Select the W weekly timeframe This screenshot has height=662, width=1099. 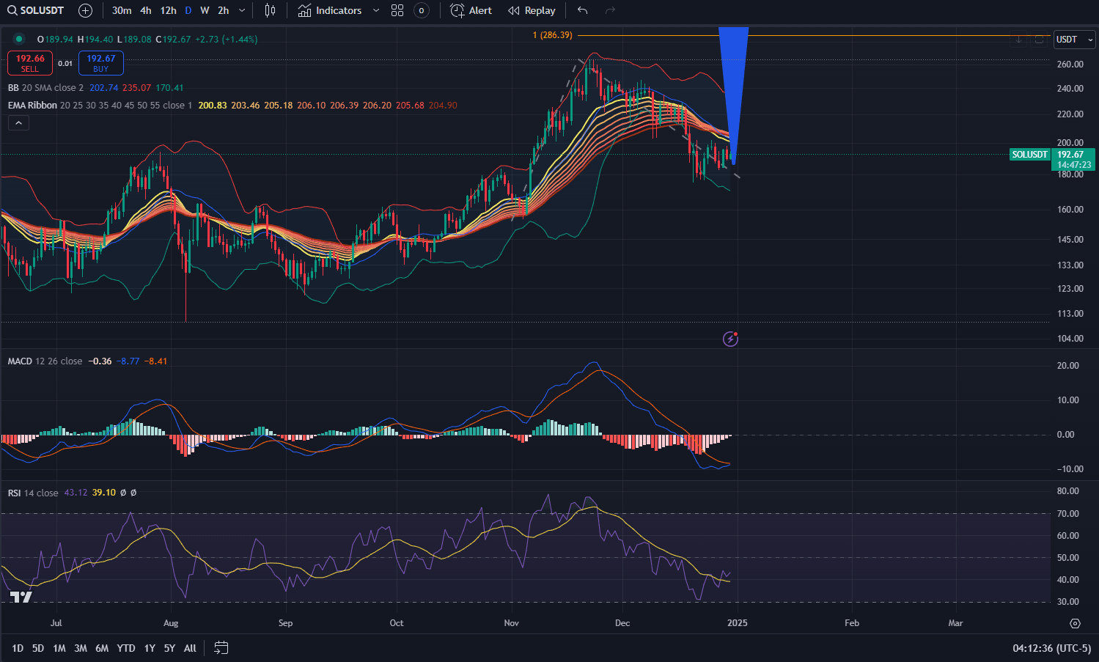pos(205,10)
